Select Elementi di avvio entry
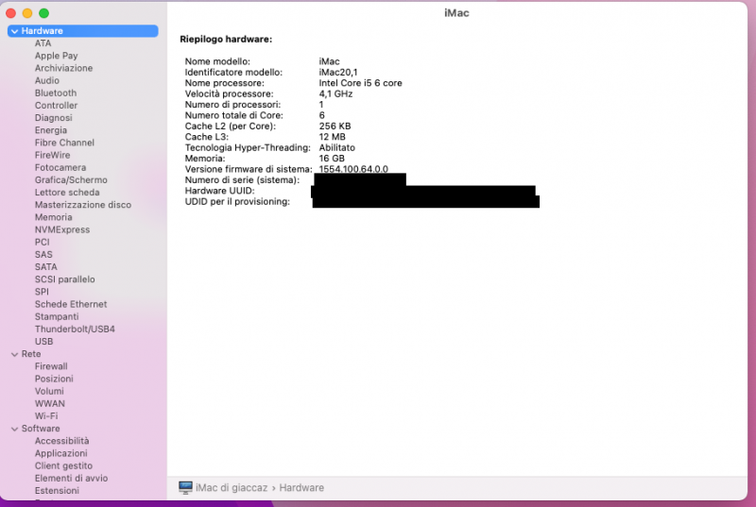 pos(72,479)
